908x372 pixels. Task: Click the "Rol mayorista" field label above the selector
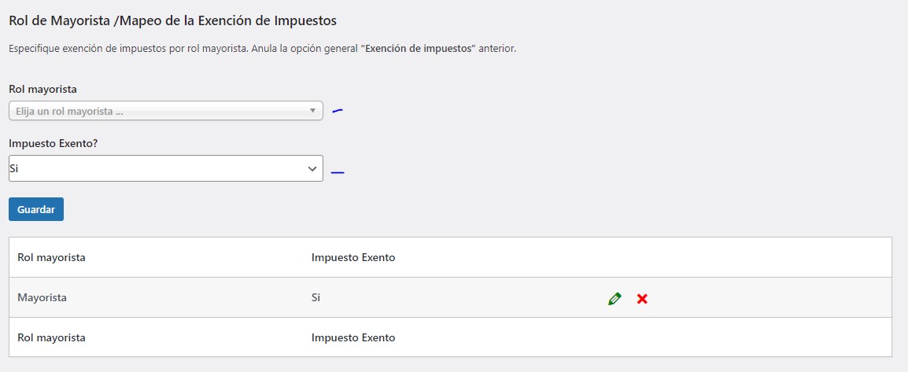pyautogui.click(x=42, y=89)
